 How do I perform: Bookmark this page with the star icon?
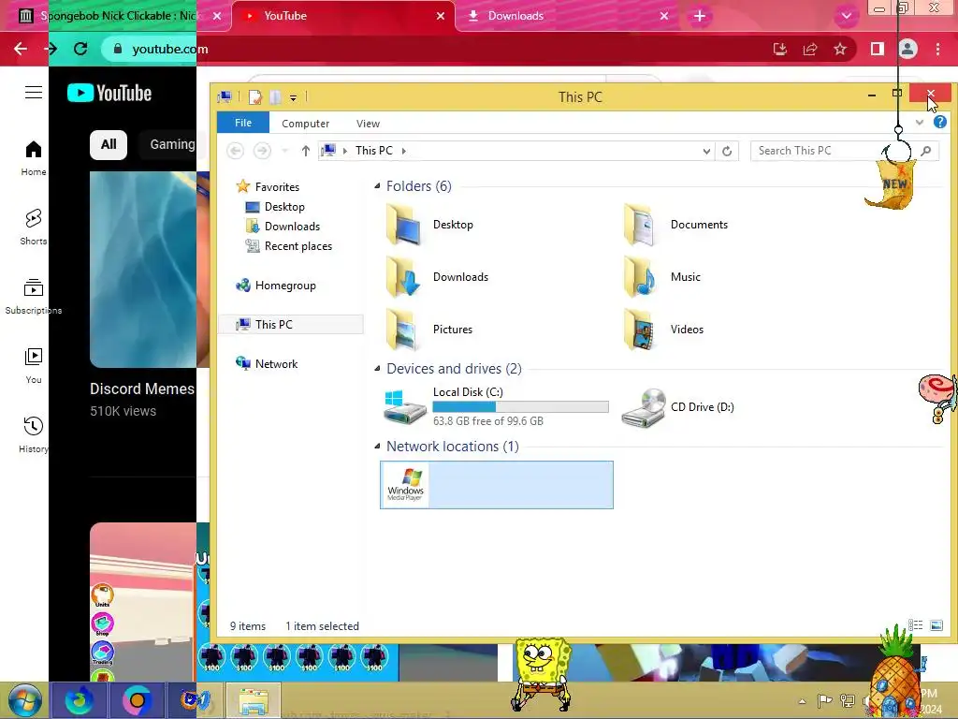[840, 49]
